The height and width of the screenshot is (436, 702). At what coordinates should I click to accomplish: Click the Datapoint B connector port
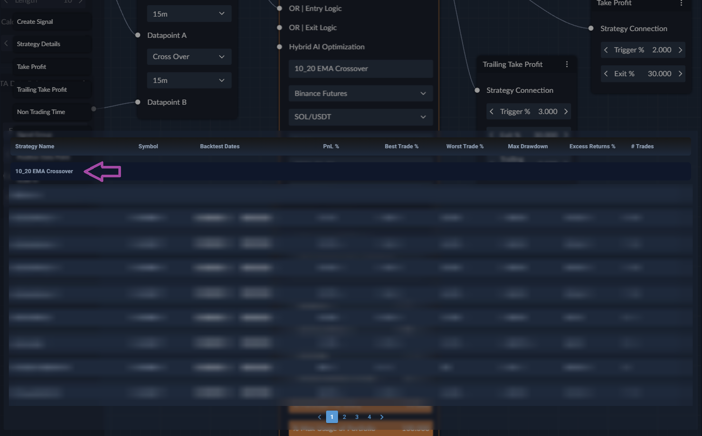pos(138,102)
